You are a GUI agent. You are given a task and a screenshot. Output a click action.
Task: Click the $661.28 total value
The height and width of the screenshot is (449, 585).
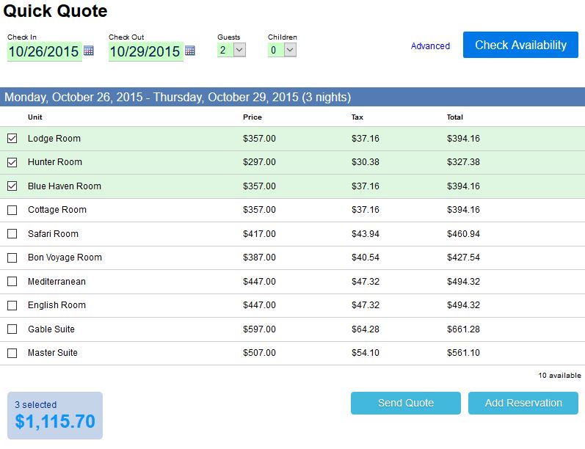click(x=463, y=329)
